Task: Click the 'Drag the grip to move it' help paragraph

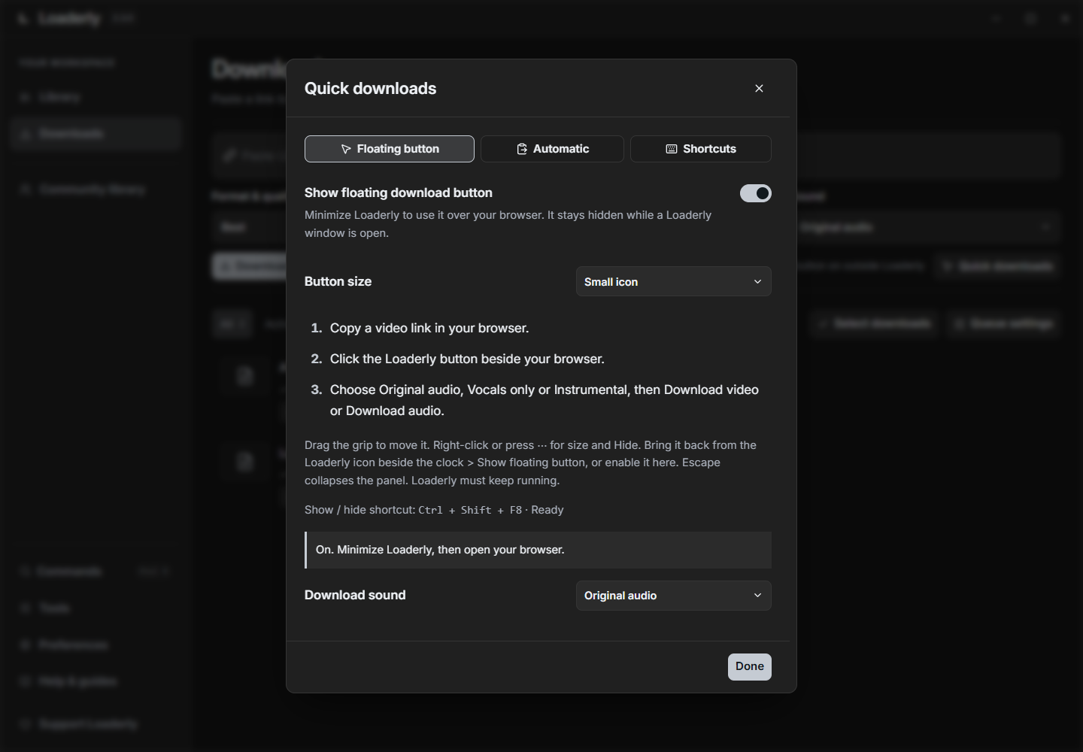Action: 530,462
